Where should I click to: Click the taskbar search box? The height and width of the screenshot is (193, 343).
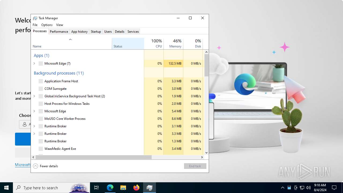click(x=51, y=188)
